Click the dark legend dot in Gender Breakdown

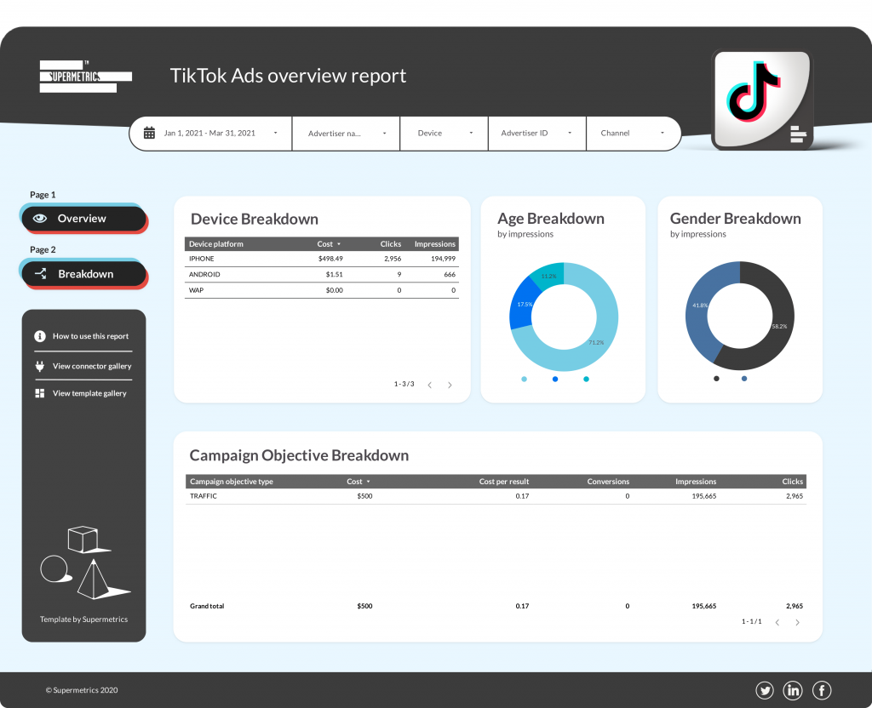[x=716, y=379]
